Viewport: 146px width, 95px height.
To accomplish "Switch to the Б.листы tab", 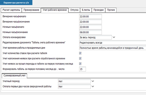I will (86, 10).
